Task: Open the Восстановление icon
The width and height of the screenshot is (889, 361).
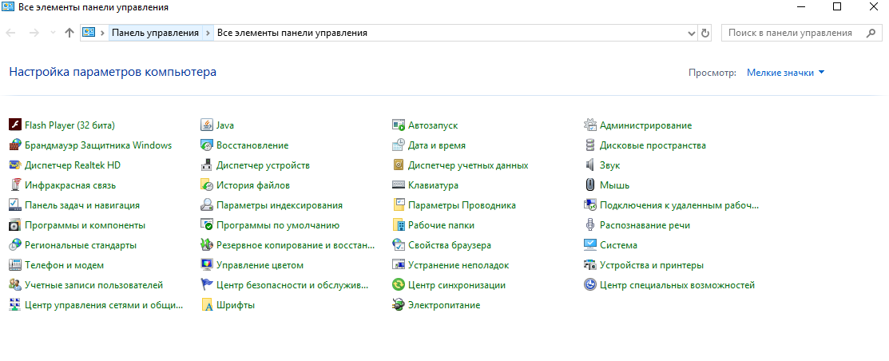Action: [x=207, y=145]
